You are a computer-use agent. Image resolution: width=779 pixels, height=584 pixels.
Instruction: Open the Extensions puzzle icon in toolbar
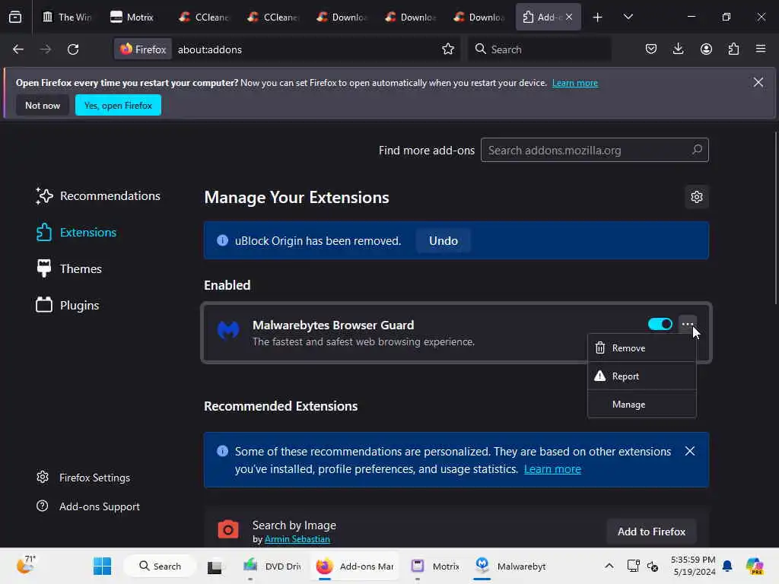[x=733, y=49]
